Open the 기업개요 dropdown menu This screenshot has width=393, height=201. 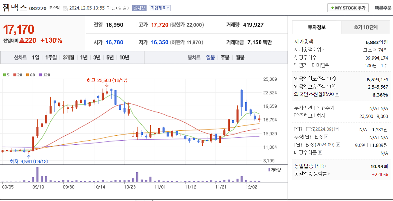pyautogui.click(x=160, y=8)
